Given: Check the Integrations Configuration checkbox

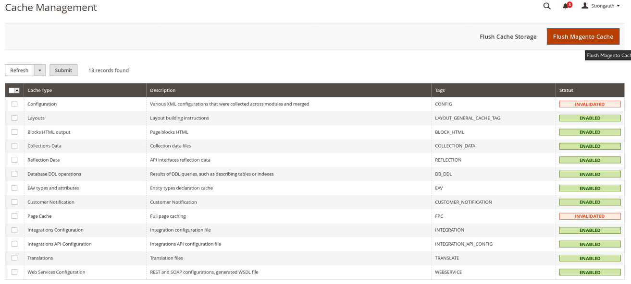Looking at the screenshot, I should pyautogui.click(x=14, y=230).
